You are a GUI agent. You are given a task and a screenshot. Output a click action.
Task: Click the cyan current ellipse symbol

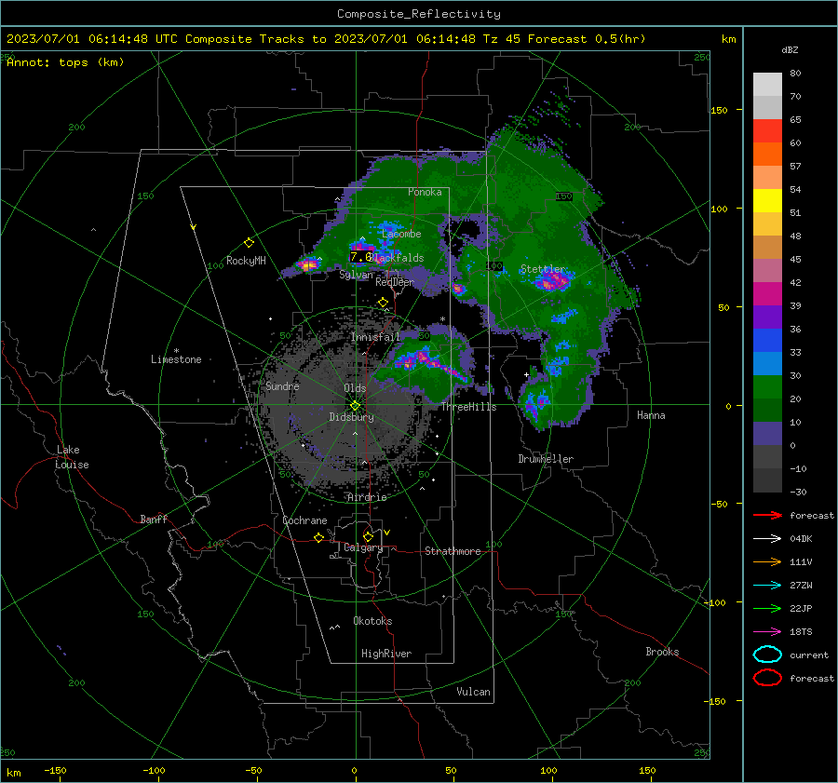pos(767,655)
